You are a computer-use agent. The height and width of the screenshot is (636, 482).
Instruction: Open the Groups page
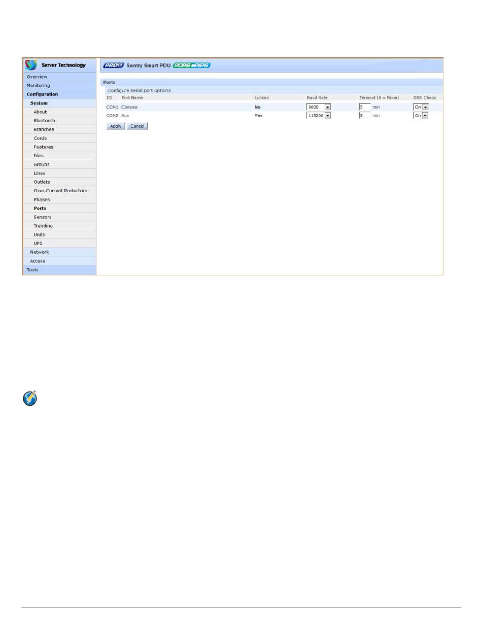(59, 164)
